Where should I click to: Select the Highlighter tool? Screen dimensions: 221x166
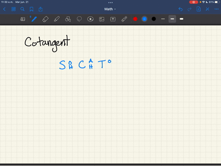click(57, 19)
